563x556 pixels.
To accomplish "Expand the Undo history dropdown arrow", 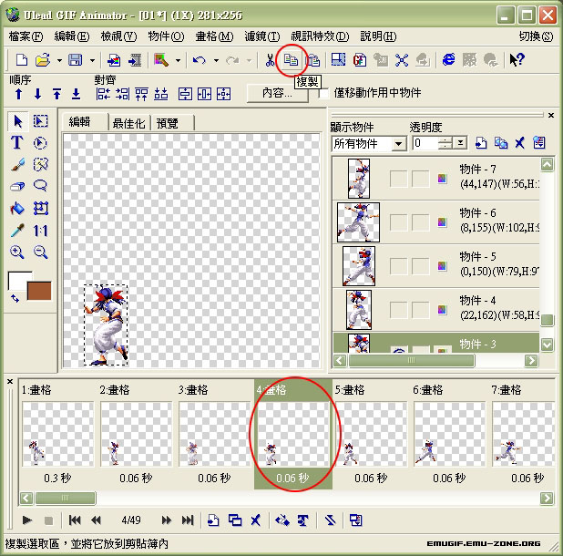I will click(x=216, y=61).
